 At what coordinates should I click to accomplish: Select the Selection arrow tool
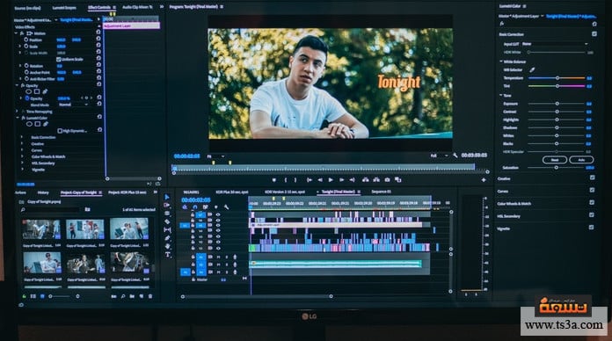click(167, 197)
